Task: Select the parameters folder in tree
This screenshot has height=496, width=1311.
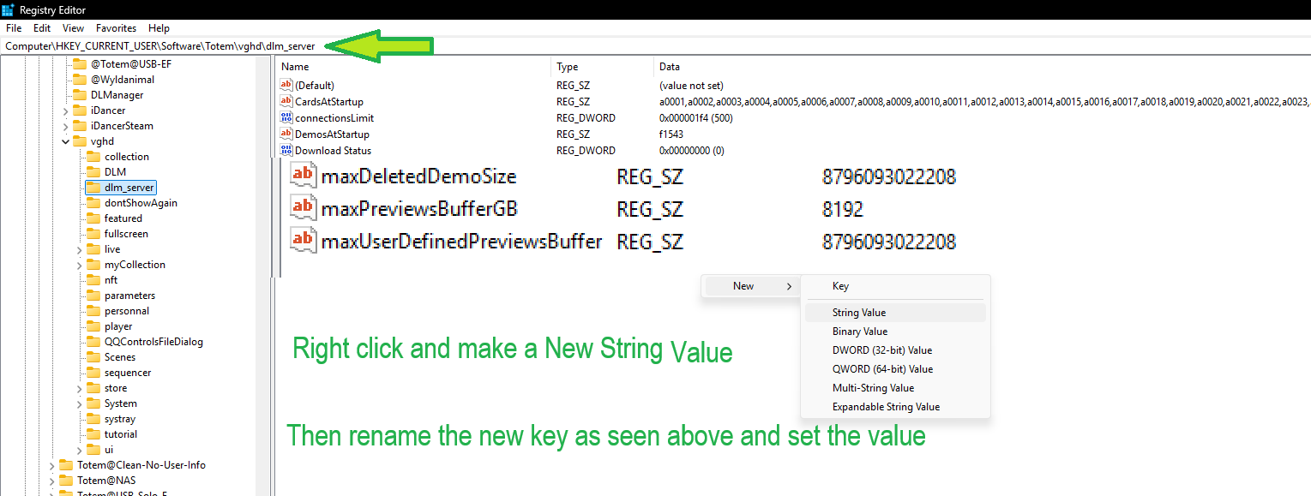Action: 129,296
